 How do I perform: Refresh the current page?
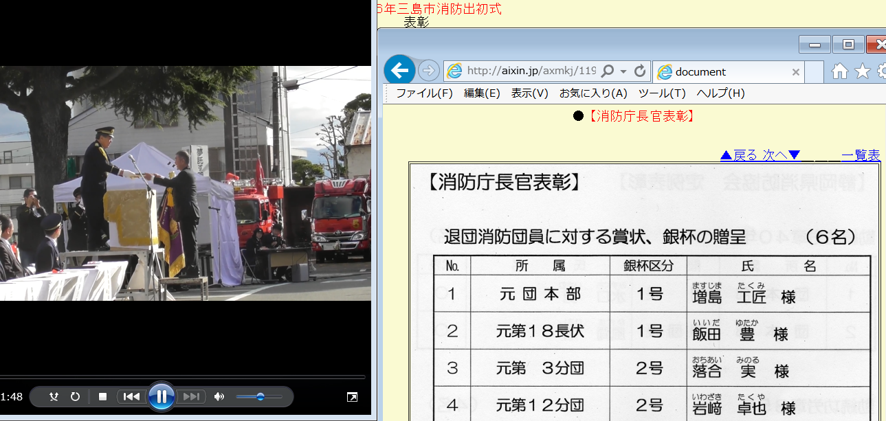pyautogui.click(x=640, y=71)
